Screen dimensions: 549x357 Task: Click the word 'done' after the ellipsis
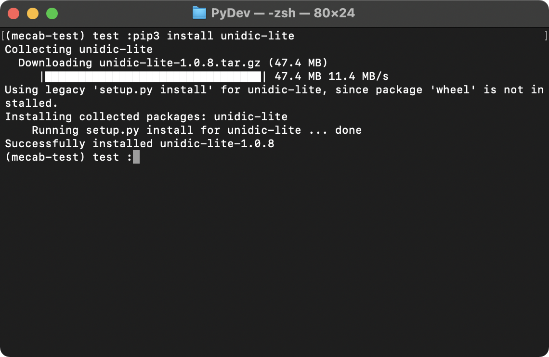[348, 130]
